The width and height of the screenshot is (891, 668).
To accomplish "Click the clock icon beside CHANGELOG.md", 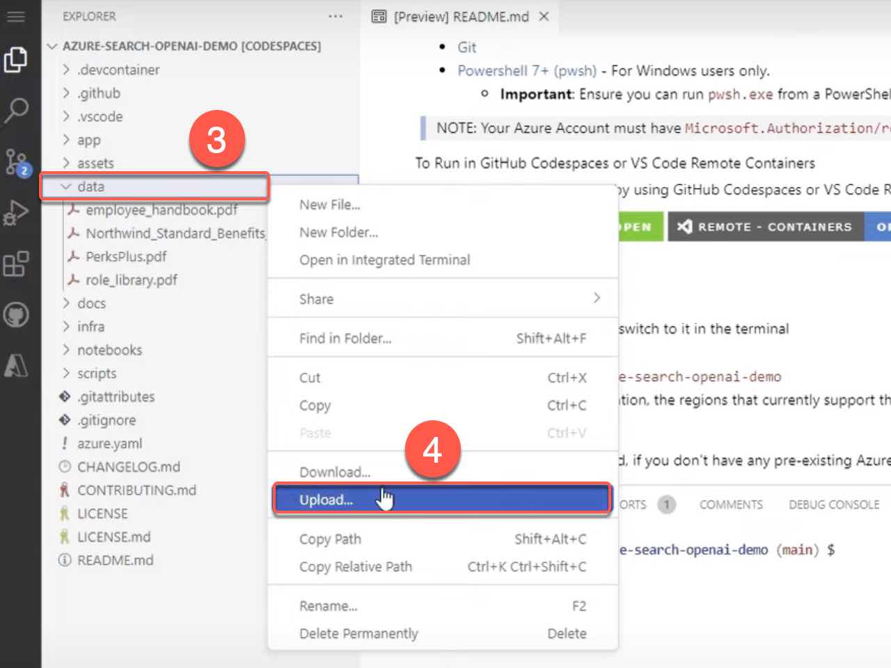I will [65, 466].
